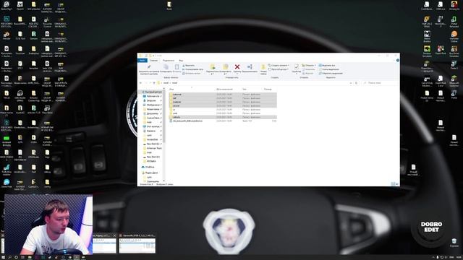Close the first taskbar preview thumbnail
Screen dimensions: 463x260
[x=115, y=235]
